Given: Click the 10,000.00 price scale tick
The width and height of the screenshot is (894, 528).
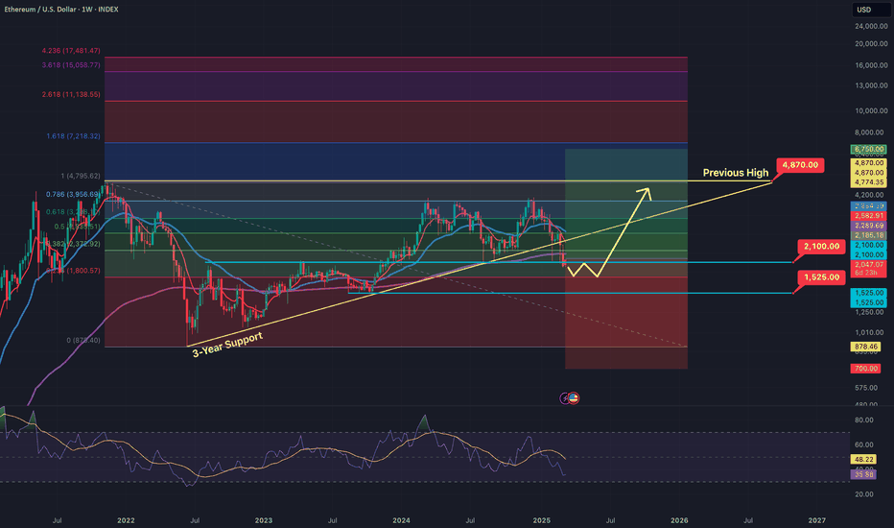Looking at the screenshot, I should pos(871,110).
